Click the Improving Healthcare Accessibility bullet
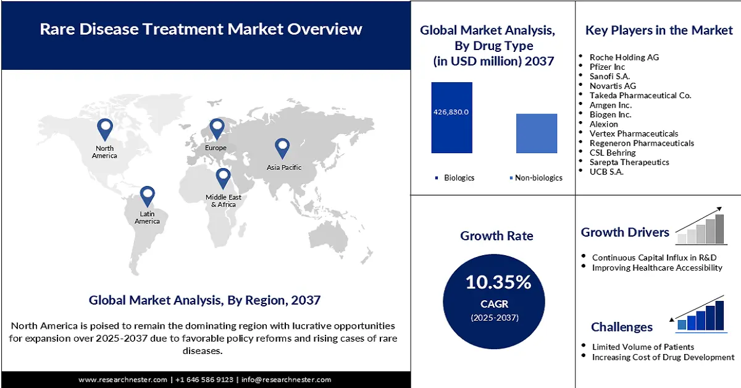 click(x=656, y=268)
